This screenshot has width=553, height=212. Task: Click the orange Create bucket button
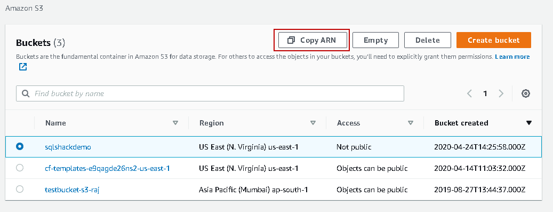coord(493,40)
